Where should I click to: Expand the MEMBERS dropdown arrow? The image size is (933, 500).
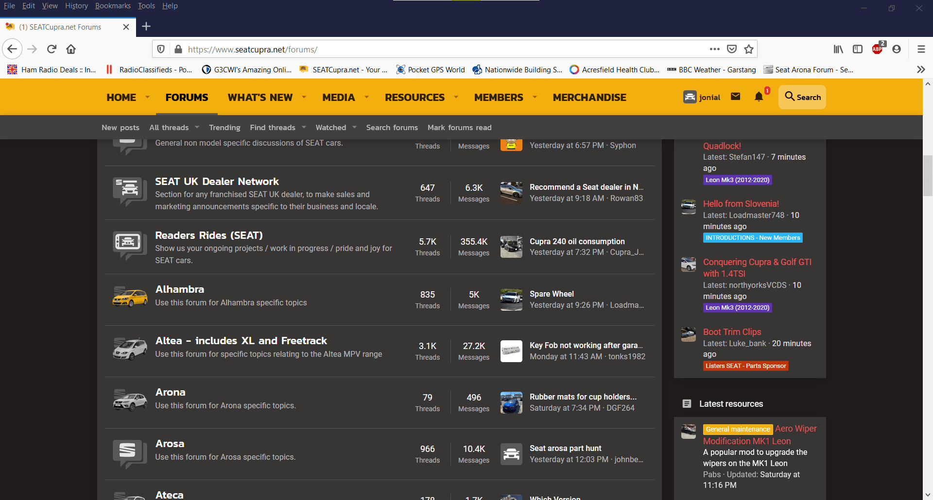(535, 97)
